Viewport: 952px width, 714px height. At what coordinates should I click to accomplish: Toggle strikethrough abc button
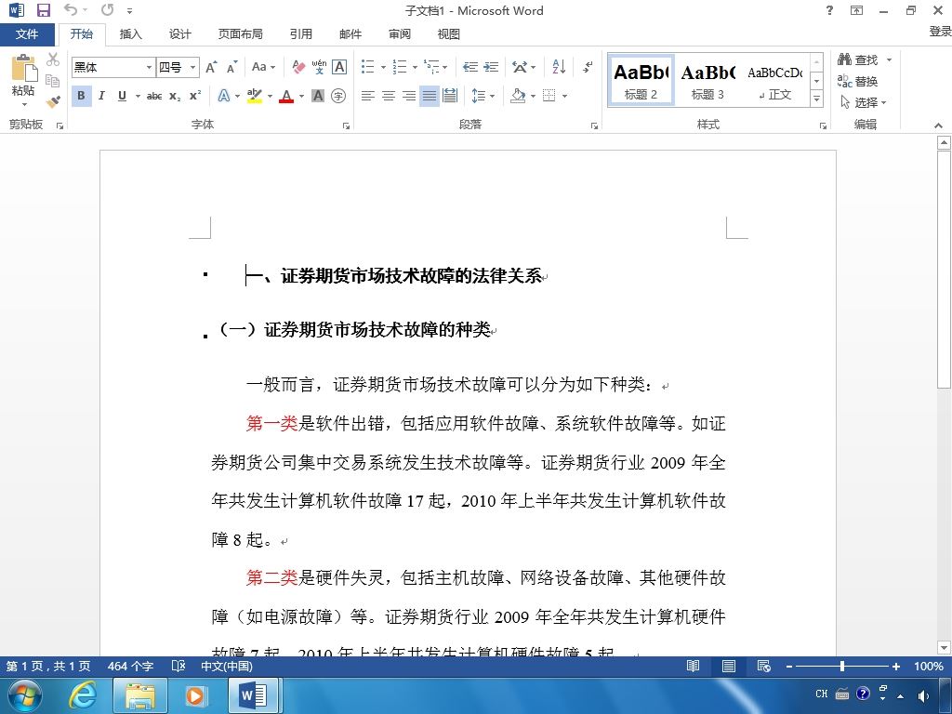[154, 96]
